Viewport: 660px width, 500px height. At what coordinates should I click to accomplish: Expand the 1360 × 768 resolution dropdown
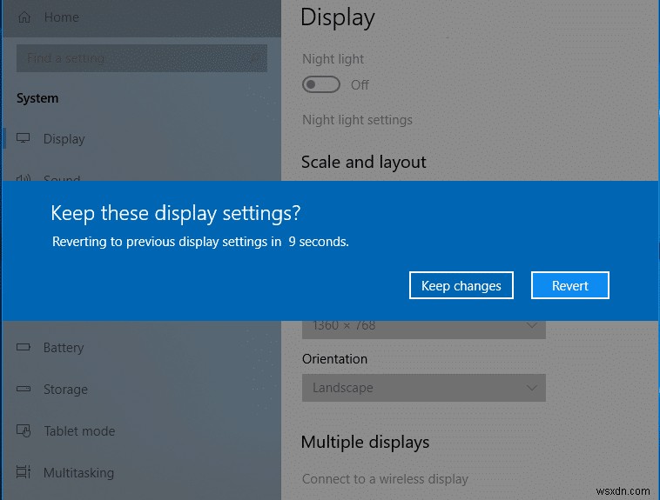[424, 330]
